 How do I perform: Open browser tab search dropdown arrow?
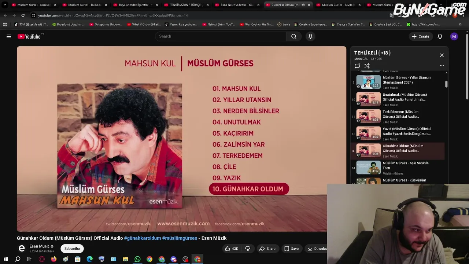tap(5, 5)
